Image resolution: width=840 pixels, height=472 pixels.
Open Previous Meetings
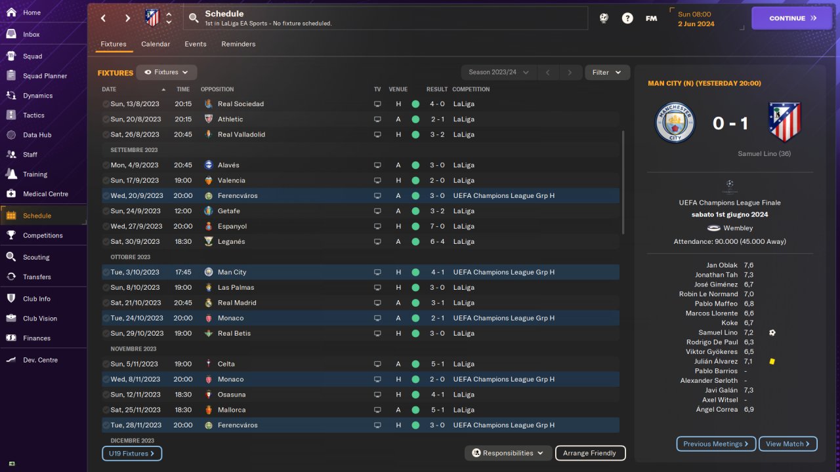tap(716, 444)
